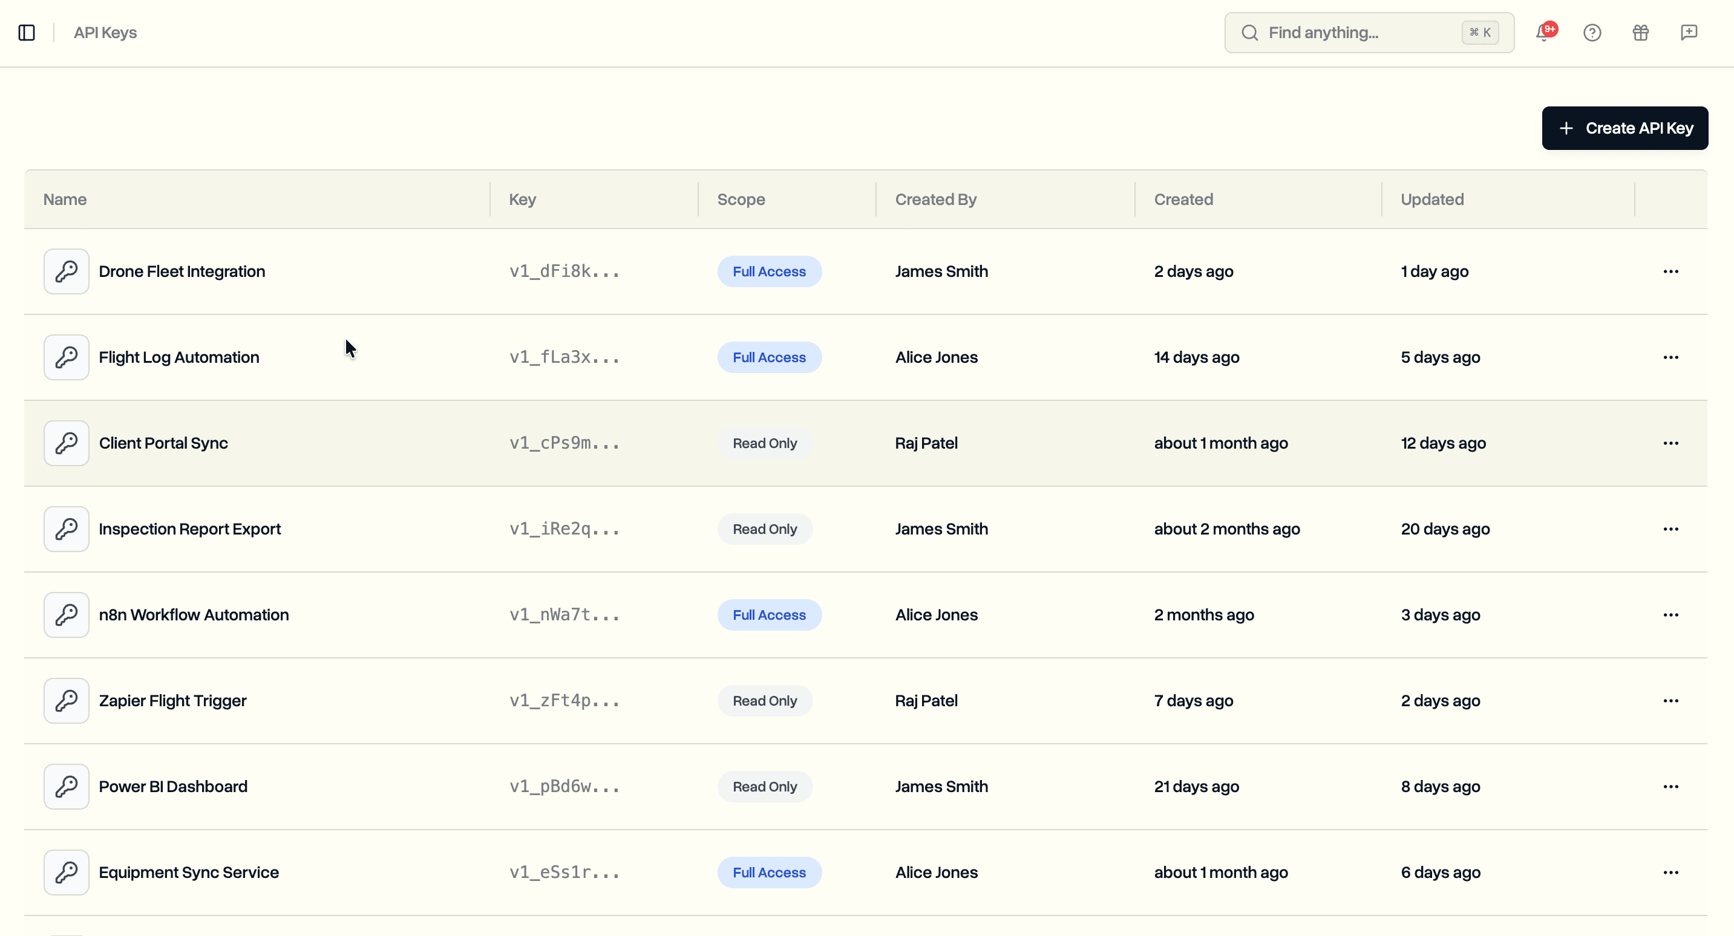Screen dimensions: 1734x936
Task: Click the magnifier icon in the search bar
Action: click(x=1250, y=32)
